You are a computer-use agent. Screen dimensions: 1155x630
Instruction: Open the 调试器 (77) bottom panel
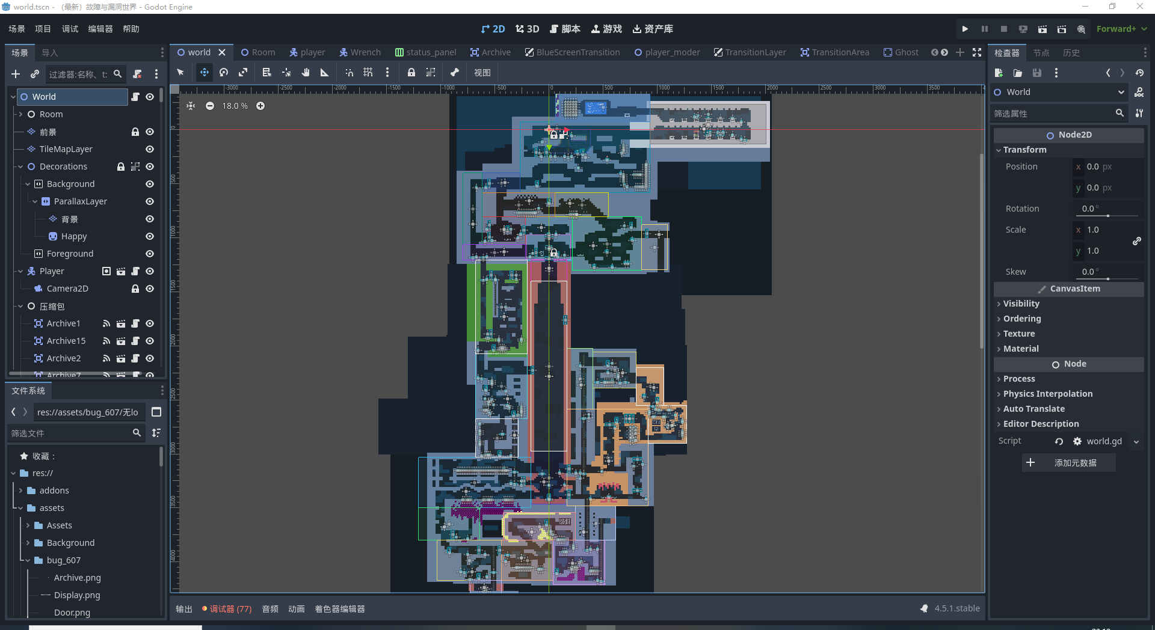[227, 609]
